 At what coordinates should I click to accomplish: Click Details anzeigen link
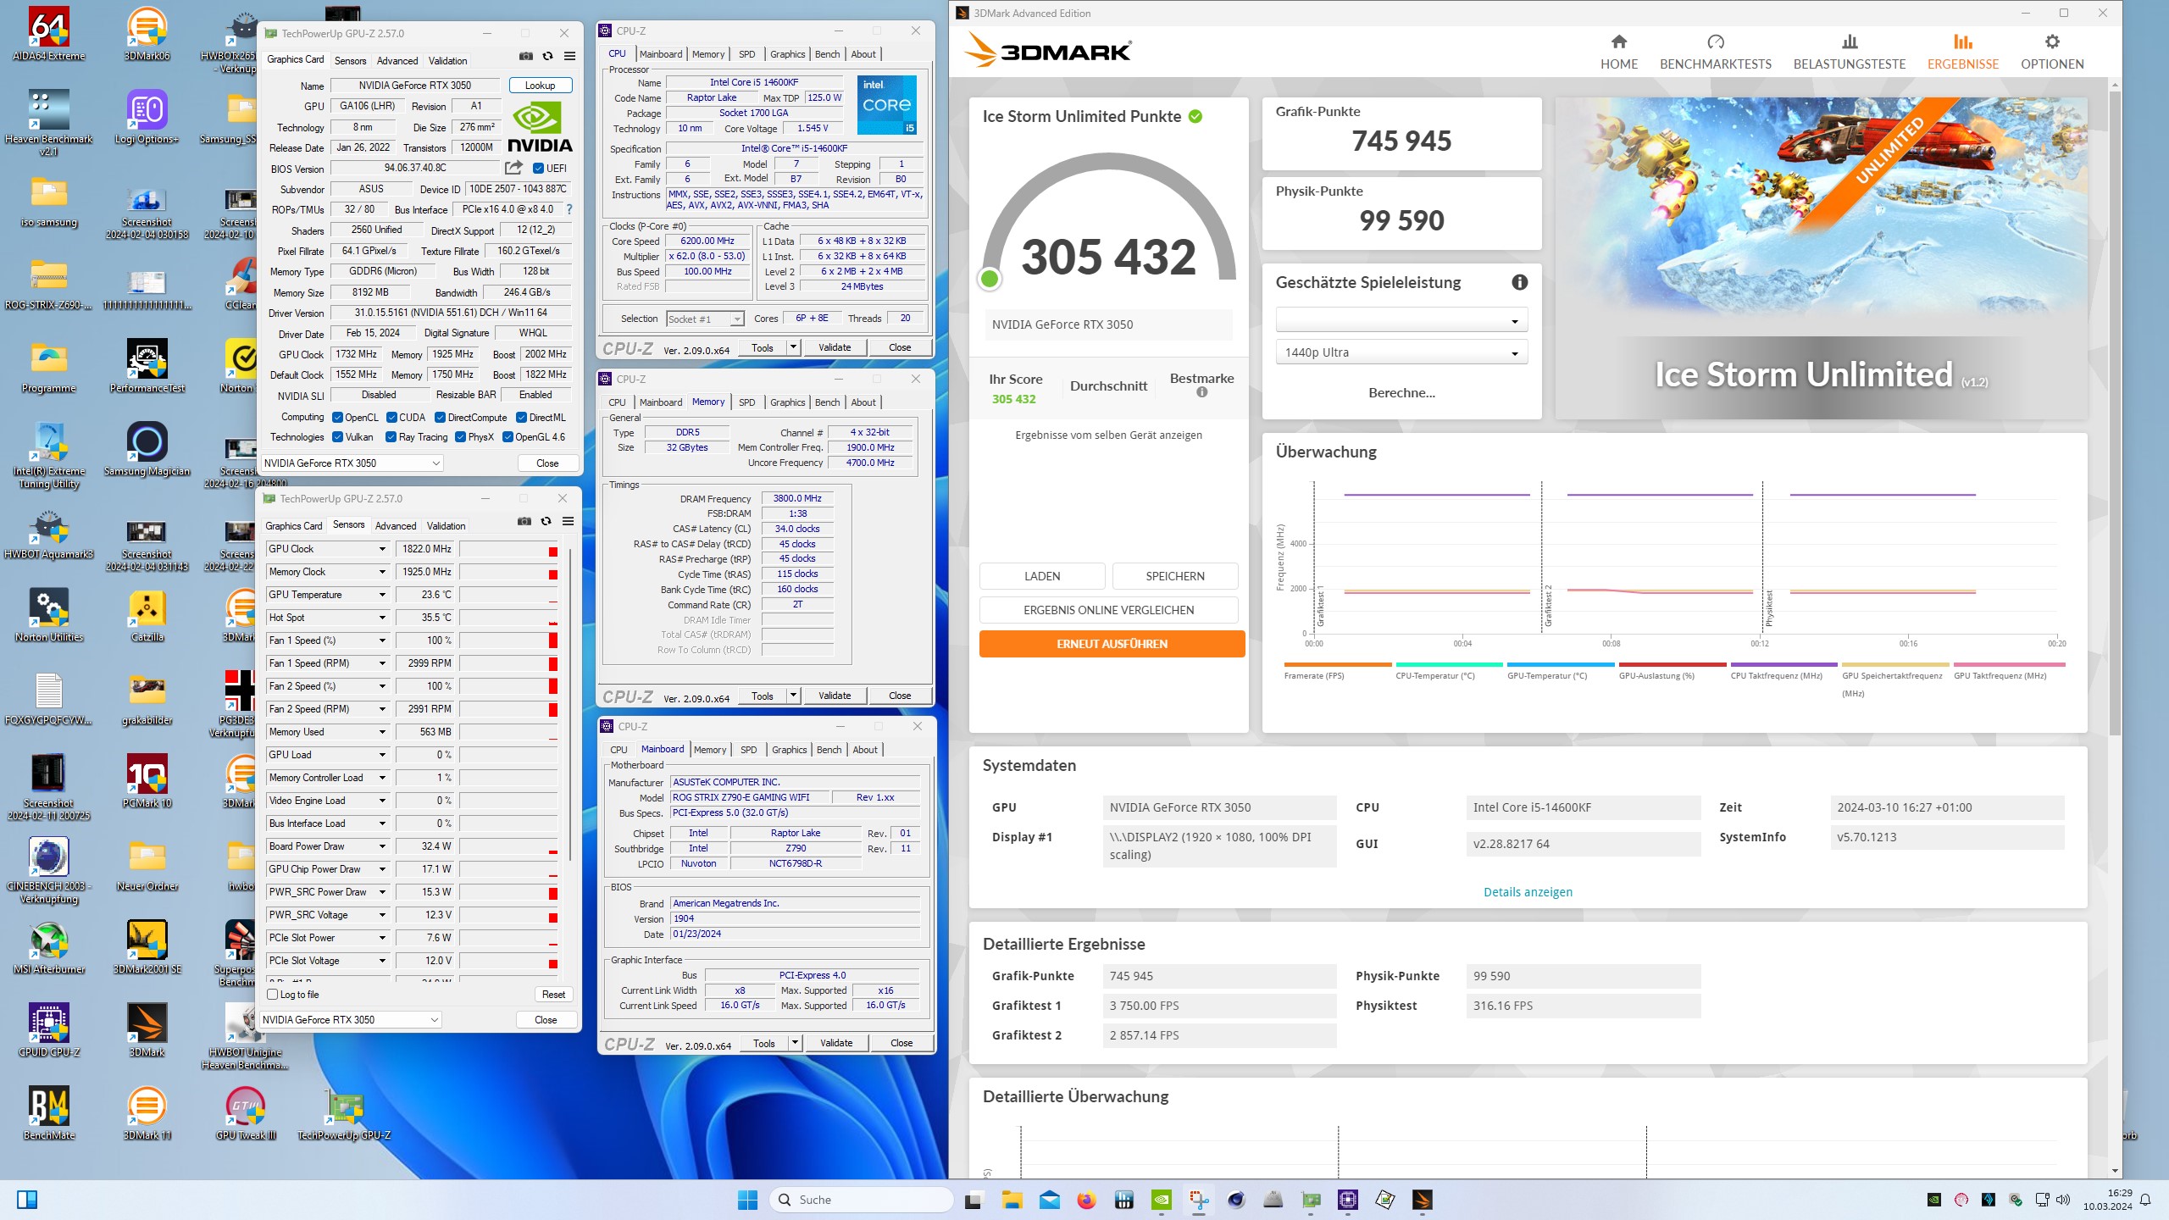1528,892
